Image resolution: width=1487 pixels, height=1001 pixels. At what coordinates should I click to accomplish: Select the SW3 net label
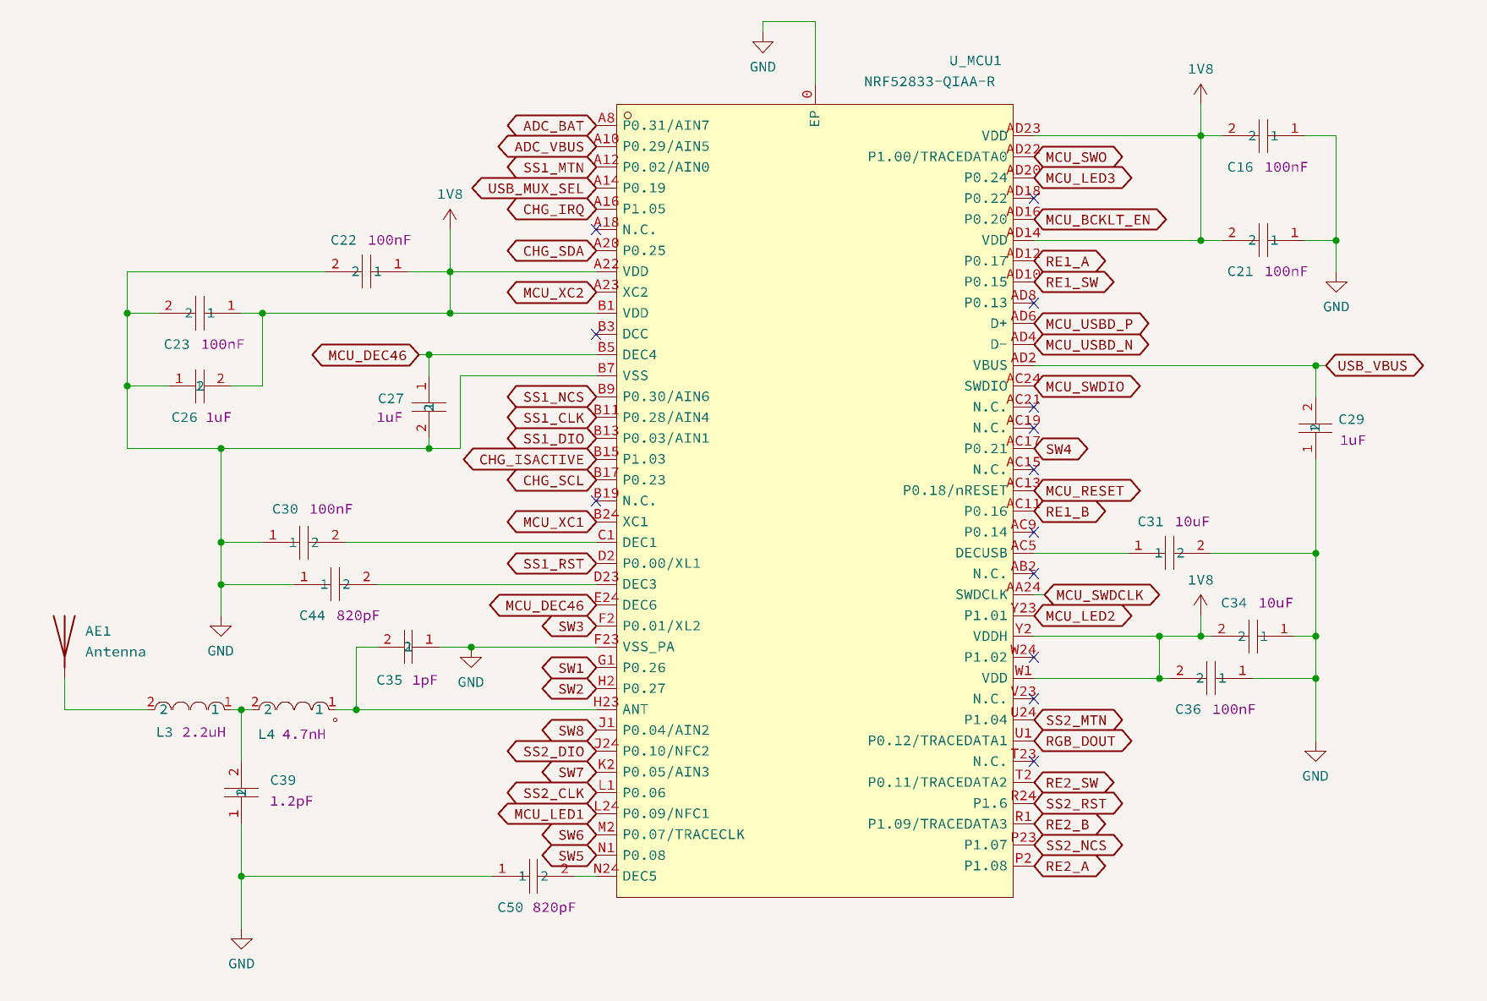(x=569, y=626)
